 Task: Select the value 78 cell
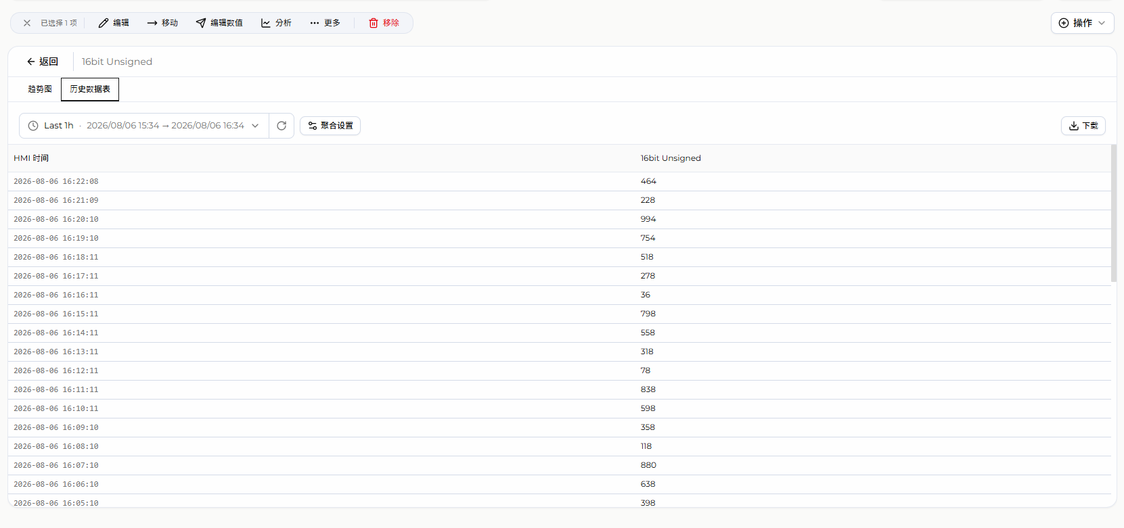pyautogui.click(x=646, y=370)
